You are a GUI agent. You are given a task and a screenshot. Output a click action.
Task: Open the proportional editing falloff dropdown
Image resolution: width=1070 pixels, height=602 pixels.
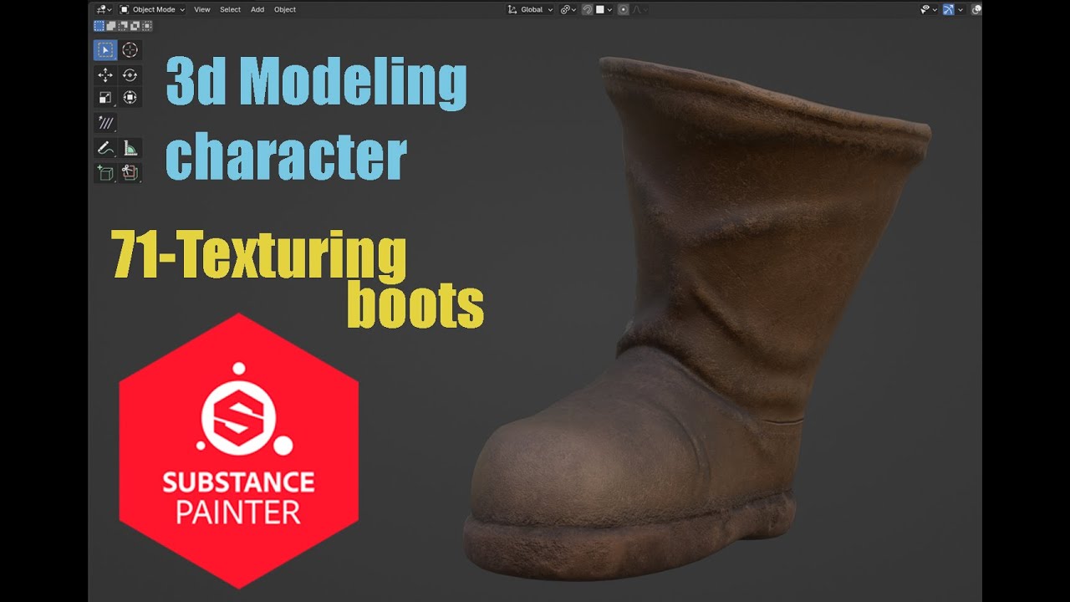point(639,9)
